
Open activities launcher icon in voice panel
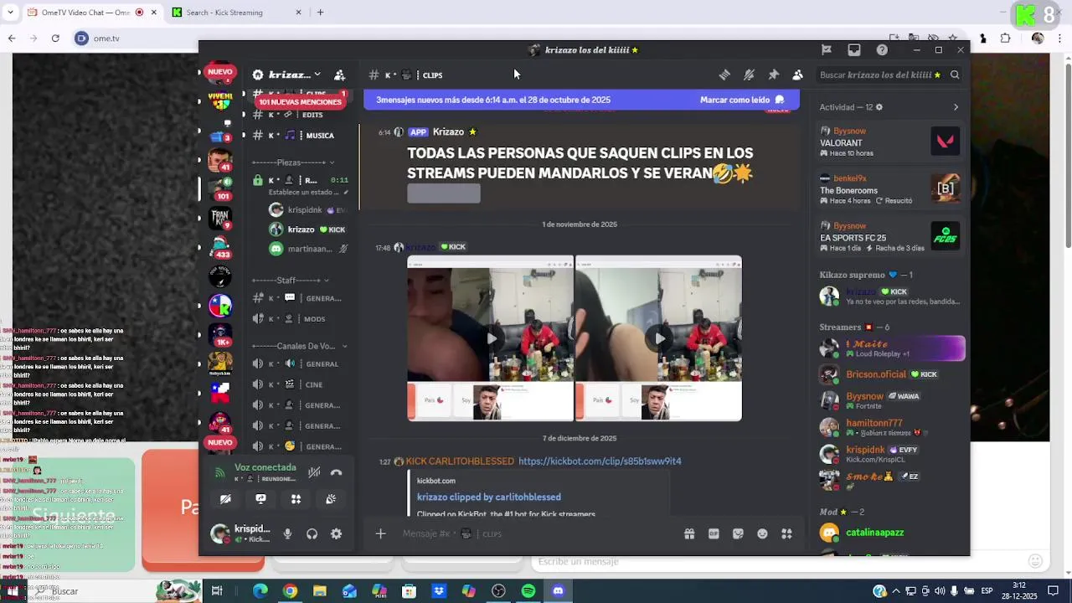tap(296, 499)
